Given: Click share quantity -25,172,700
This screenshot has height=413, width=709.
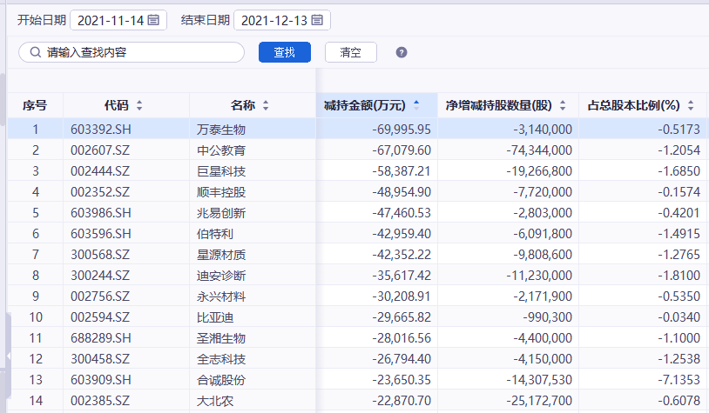Looking at the screenshot, I should pyautogui.click(x=539, y=400).
